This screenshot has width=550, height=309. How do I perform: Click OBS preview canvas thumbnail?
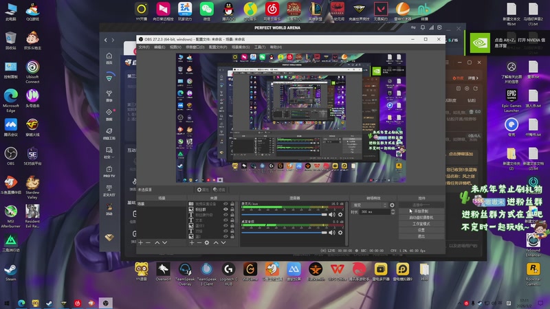coord(291,117)
